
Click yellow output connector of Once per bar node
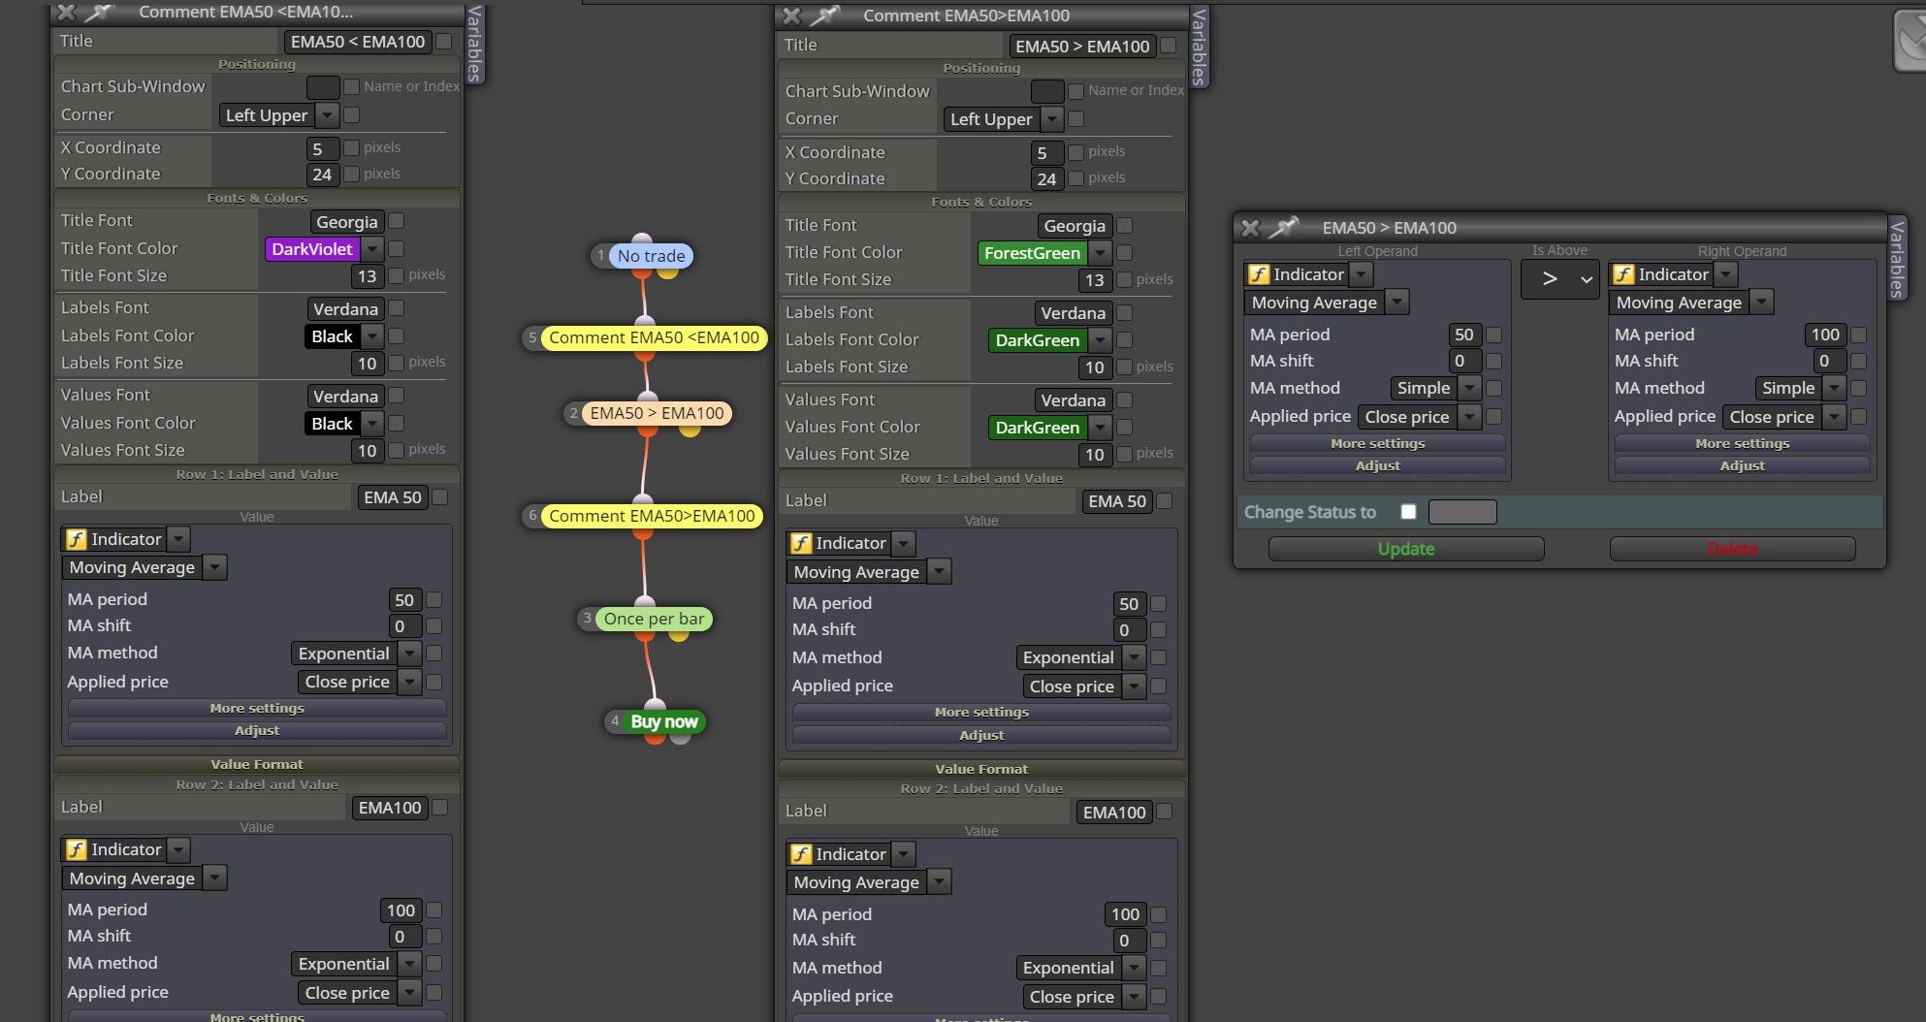pos(679,635)
